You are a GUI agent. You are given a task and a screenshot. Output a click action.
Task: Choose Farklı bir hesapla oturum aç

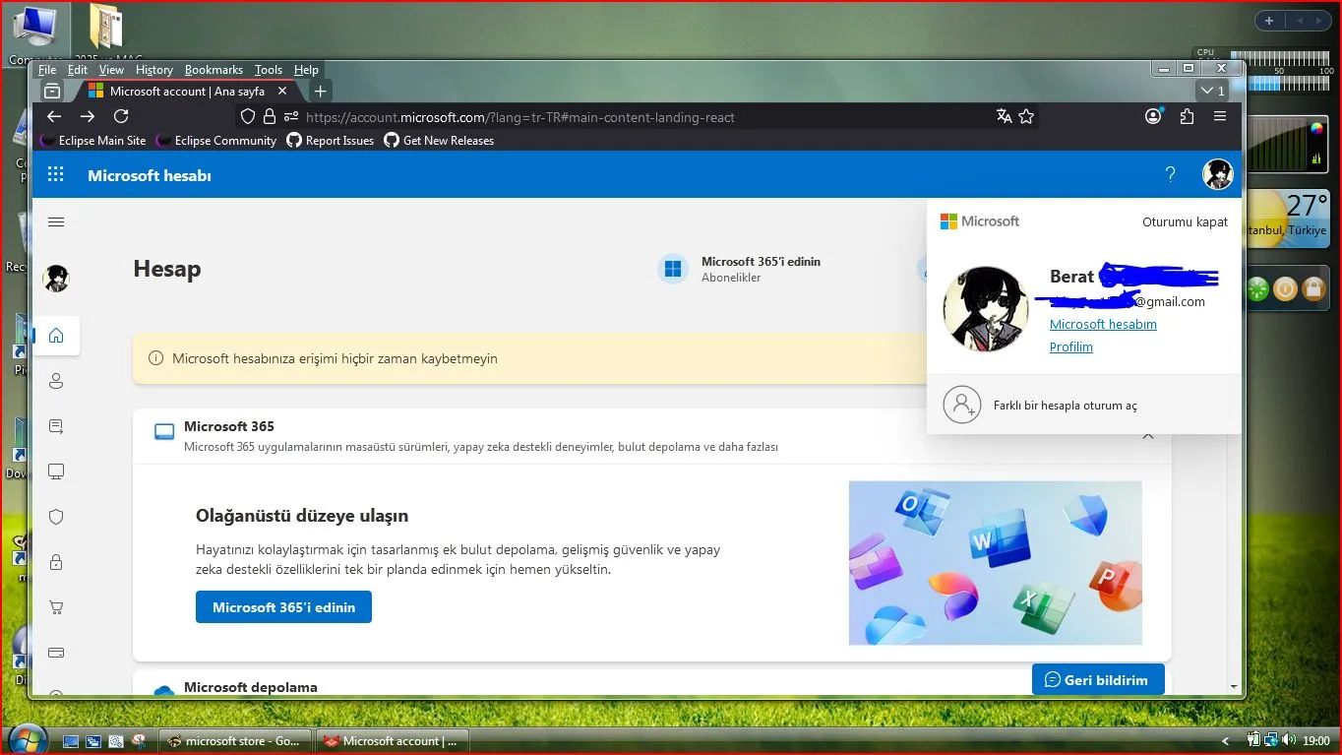coord(1083,405)
